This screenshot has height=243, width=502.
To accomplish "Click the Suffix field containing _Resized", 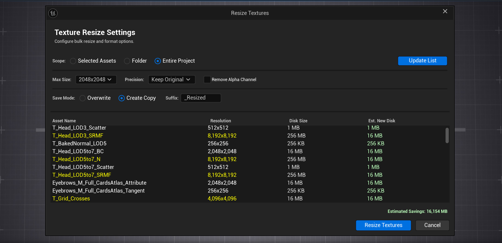I will point(201,98).
